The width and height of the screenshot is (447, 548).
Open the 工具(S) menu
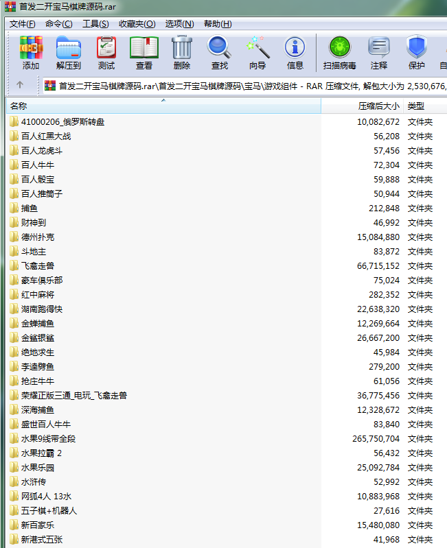point(95,24)
